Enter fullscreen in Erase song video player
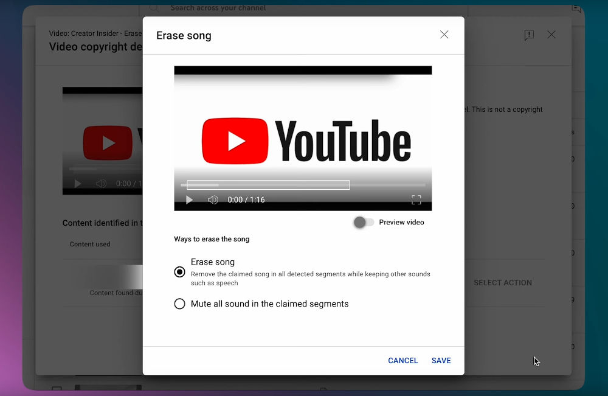Viewport: 608px width, 396px height. (x=416, y=200)
